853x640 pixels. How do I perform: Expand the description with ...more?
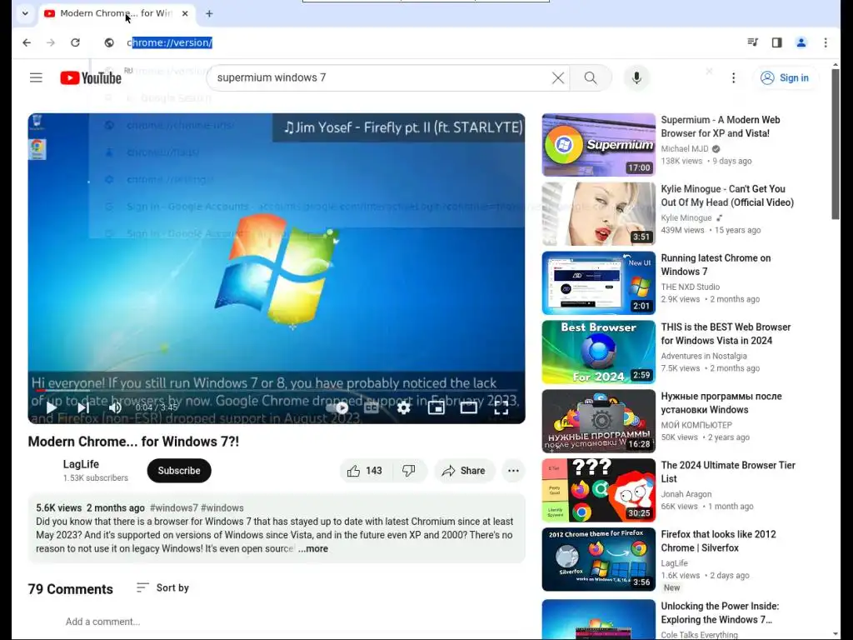(313, 548)
